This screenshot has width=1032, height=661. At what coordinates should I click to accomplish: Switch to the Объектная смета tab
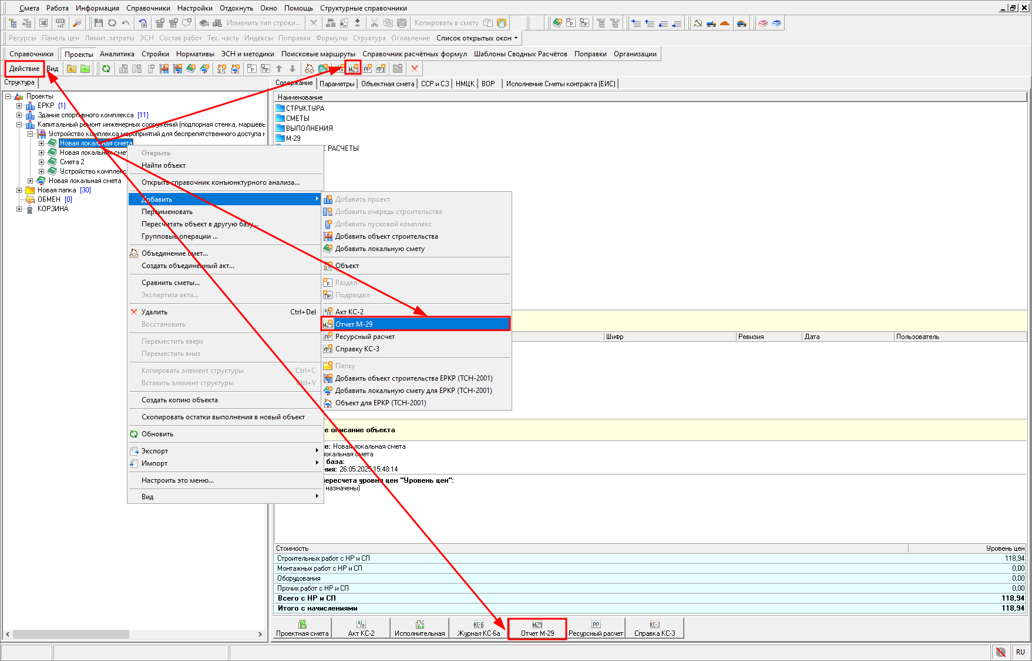pyautogui.click(x=388, y=84)
